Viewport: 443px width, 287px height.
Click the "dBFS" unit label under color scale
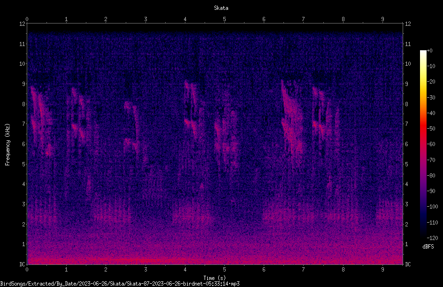pos(428,247)
